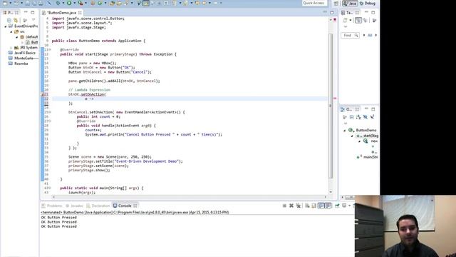This screenshot has height=257, width=456.
Task: Click the New Java Class icon
Action: [x=100, y=3]
